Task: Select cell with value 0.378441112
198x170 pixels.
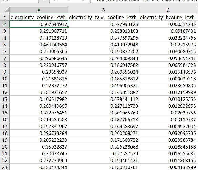Action: [103, 99]
